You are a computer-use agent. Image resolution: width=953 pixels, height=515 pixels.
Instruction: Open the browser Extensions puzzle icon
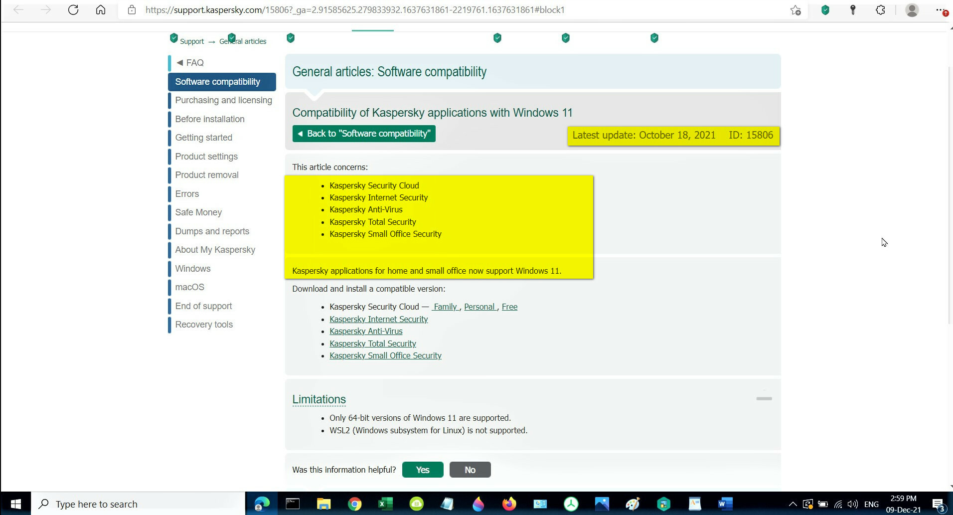click(880, 10)
